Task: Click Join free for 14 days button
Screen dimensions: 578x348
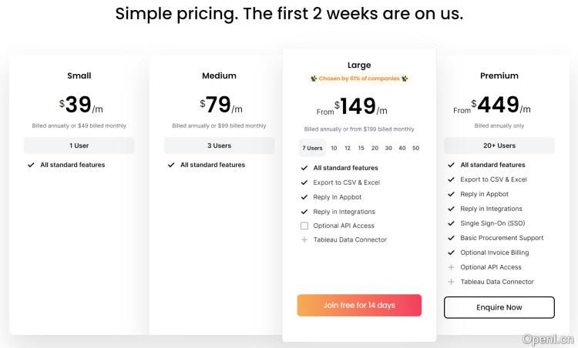Action: 359,305
